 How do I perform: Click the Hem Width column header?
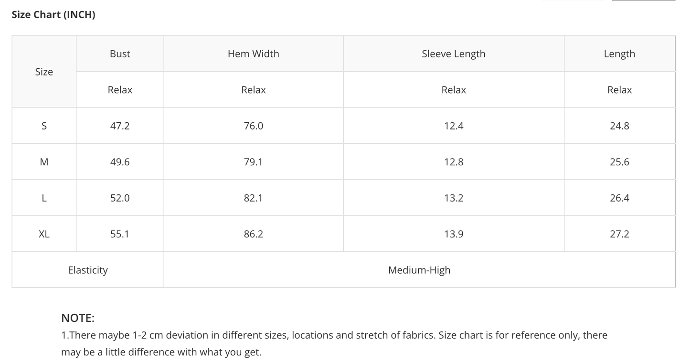pos(253,54)
